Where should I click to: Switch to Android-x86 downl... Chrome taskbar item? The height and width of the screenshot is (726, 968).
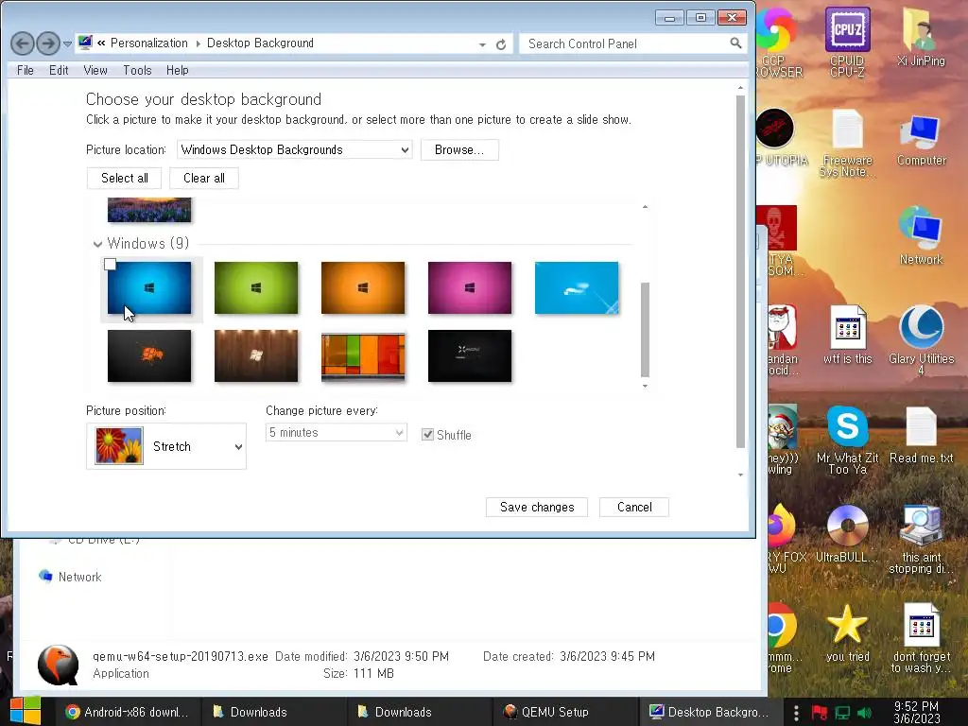click(128, 712)
